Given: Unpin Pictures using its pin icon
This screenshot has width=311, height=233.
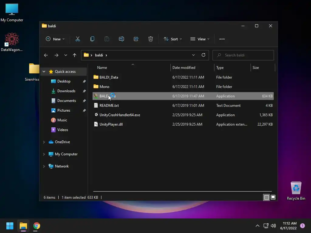Looking at the screenshot, I should point(84,110).
